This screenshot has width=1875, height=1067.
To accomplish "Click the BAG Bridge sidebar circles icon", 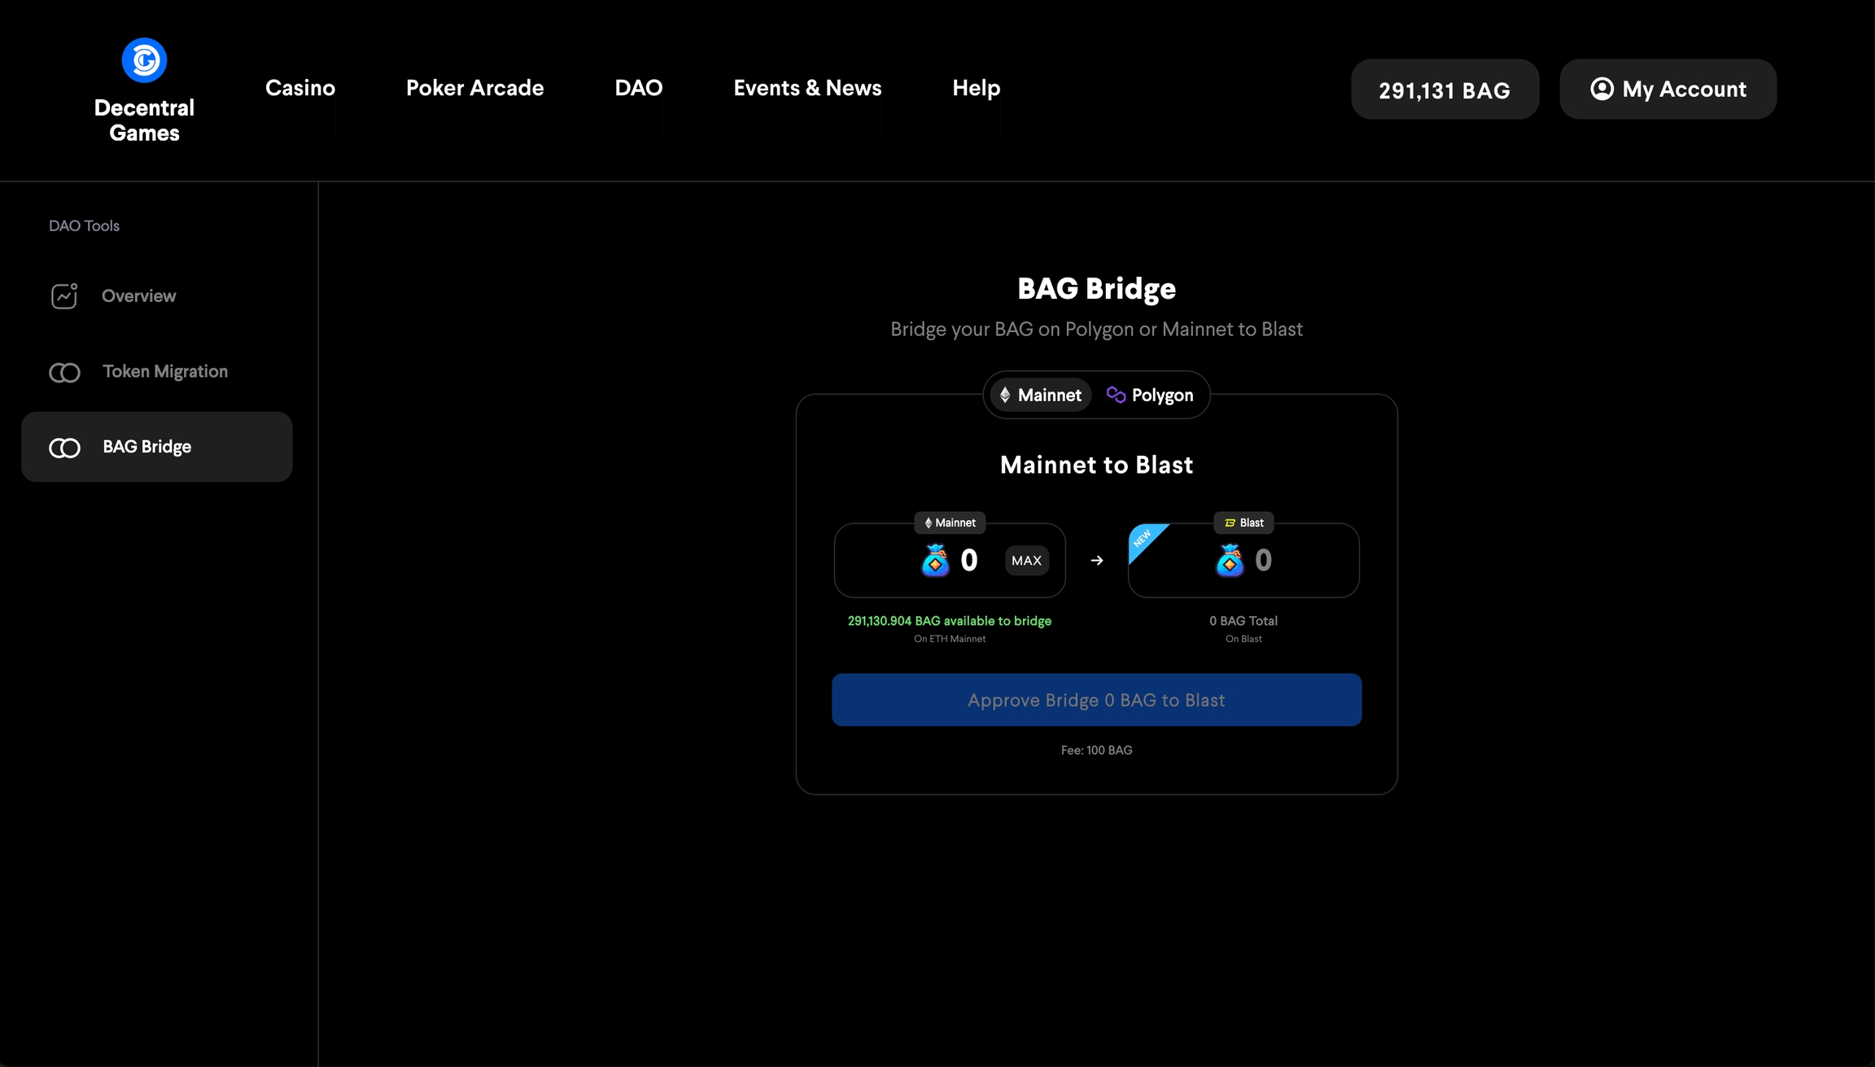I will tap(64, 448).
